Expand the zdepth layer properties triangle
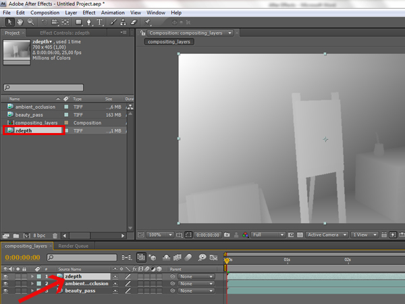 coord(32,276)
